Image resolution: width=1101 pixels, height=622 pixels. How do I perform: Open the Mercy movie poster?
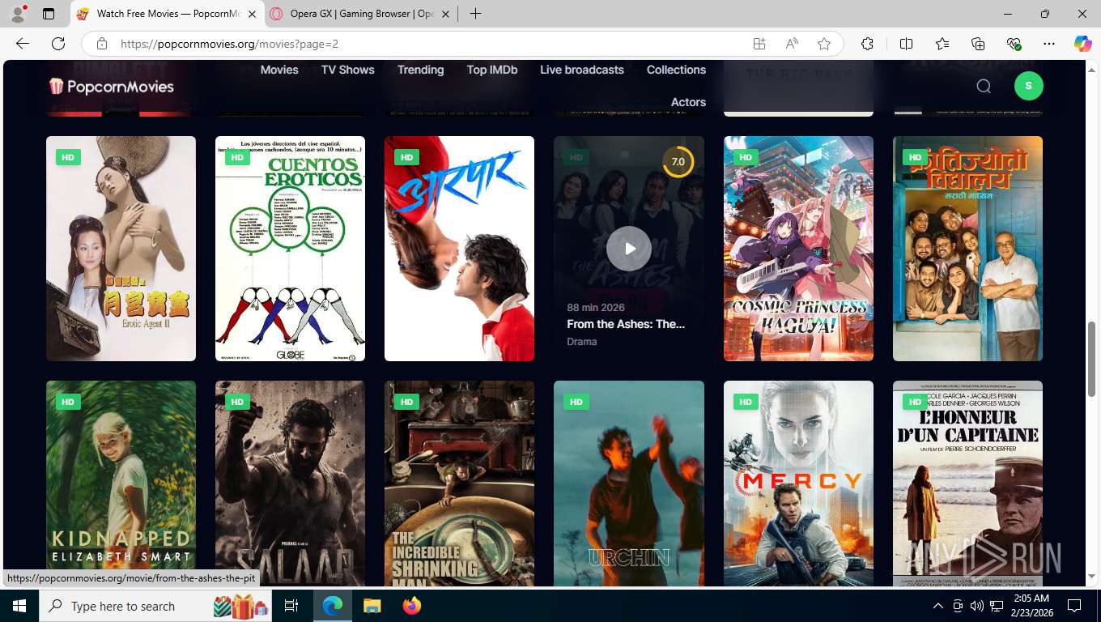click(798, 484)
